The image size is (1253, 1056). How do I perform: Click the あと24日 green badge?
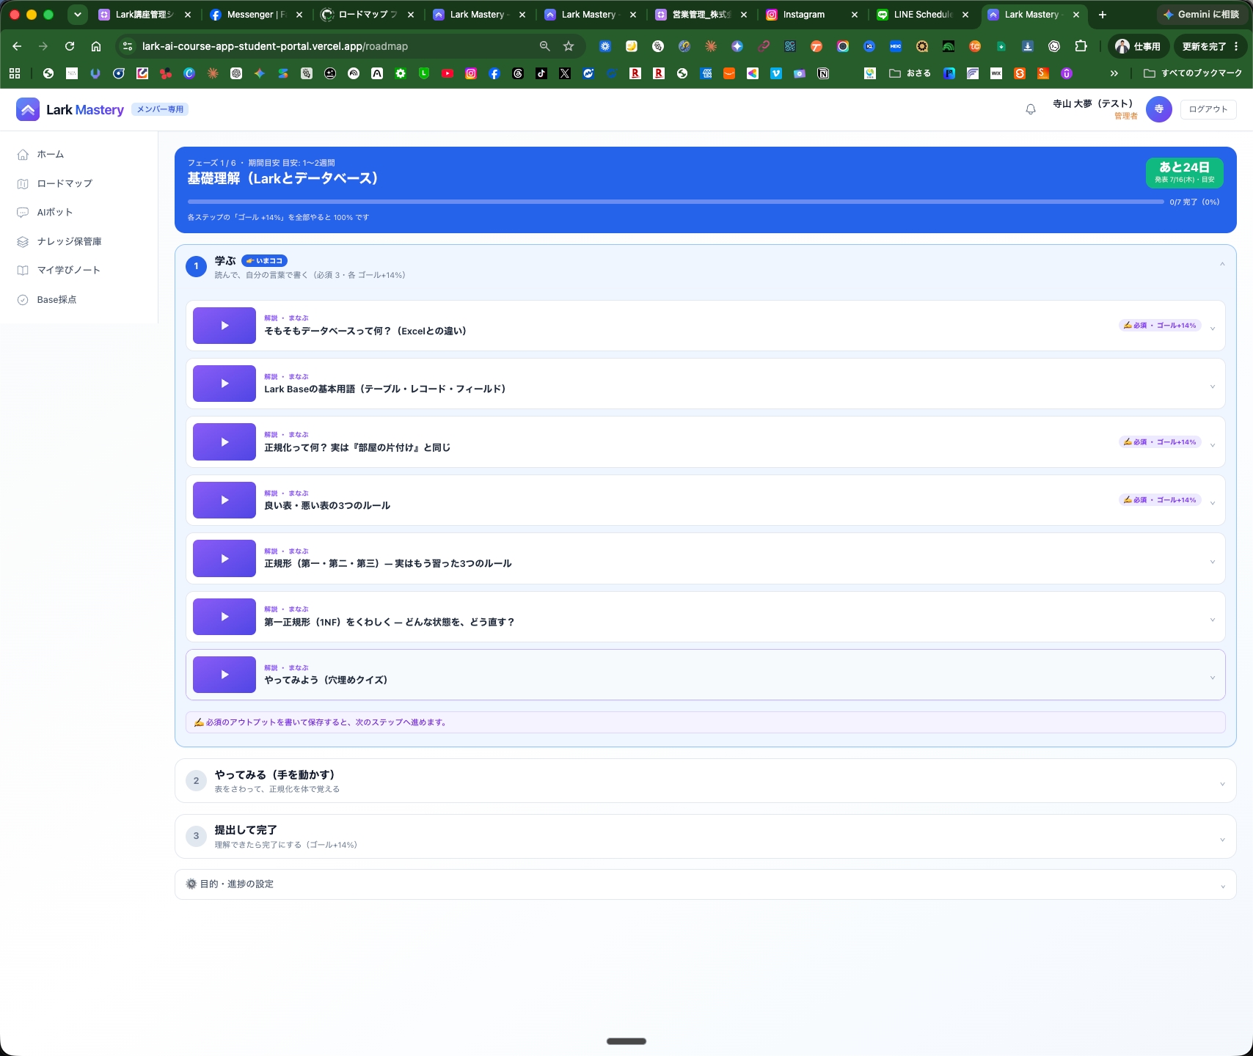pos(1185,172)
